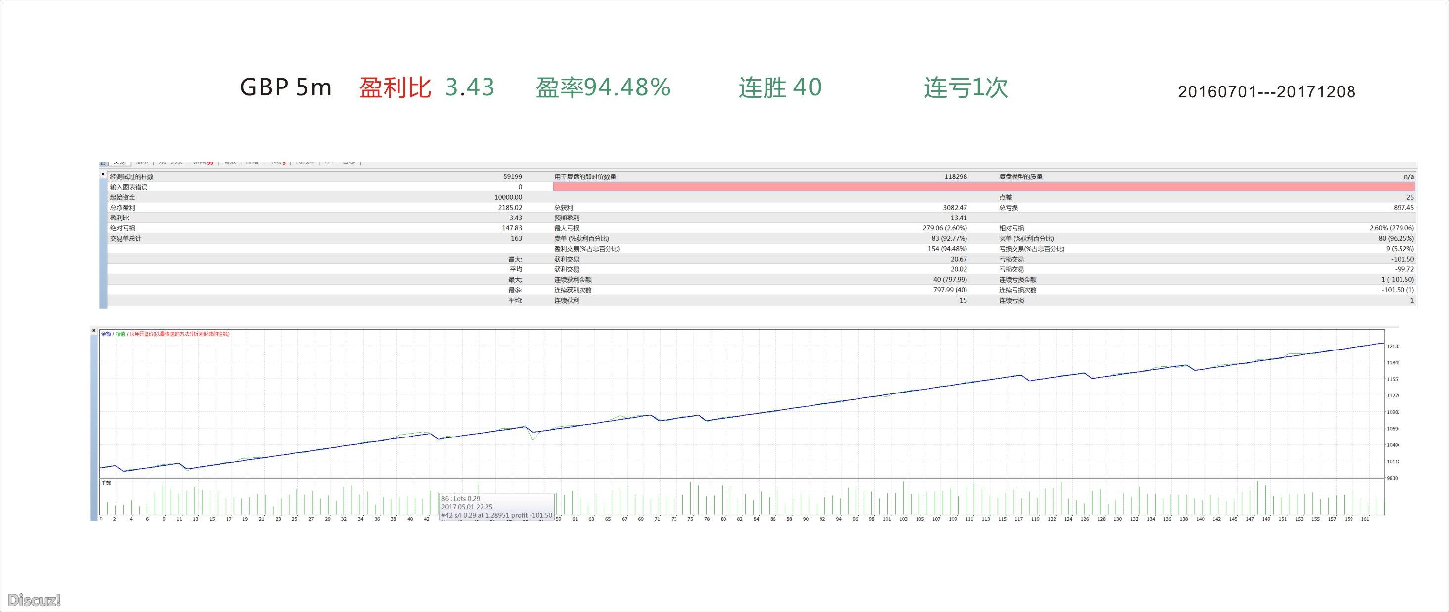Image resolution: width=1449 pixels, height=612 pixels.
Task: Select the consecutive loss value '-101.50 (1)'
Action: (1398, 290)
